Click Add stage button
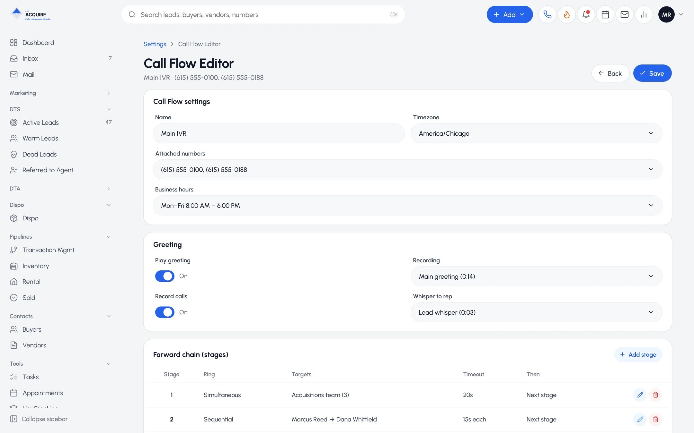The image size is (694, 433). pos(638,355)
